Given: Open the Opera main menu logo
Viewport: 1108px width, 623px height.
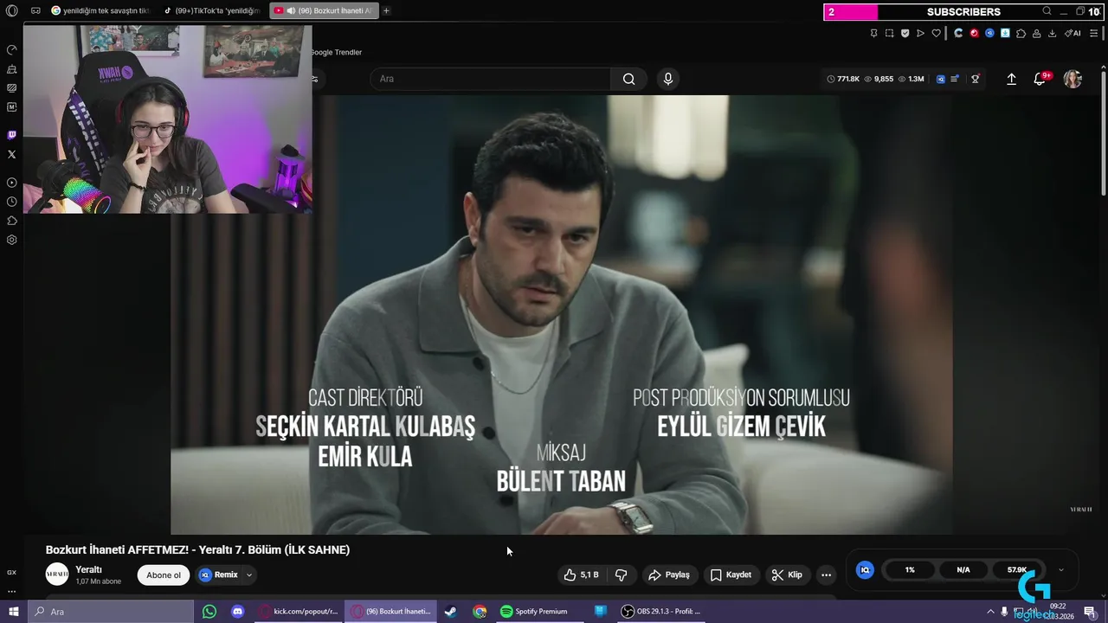Looking at the screenshot, I should tap(11, 11).
